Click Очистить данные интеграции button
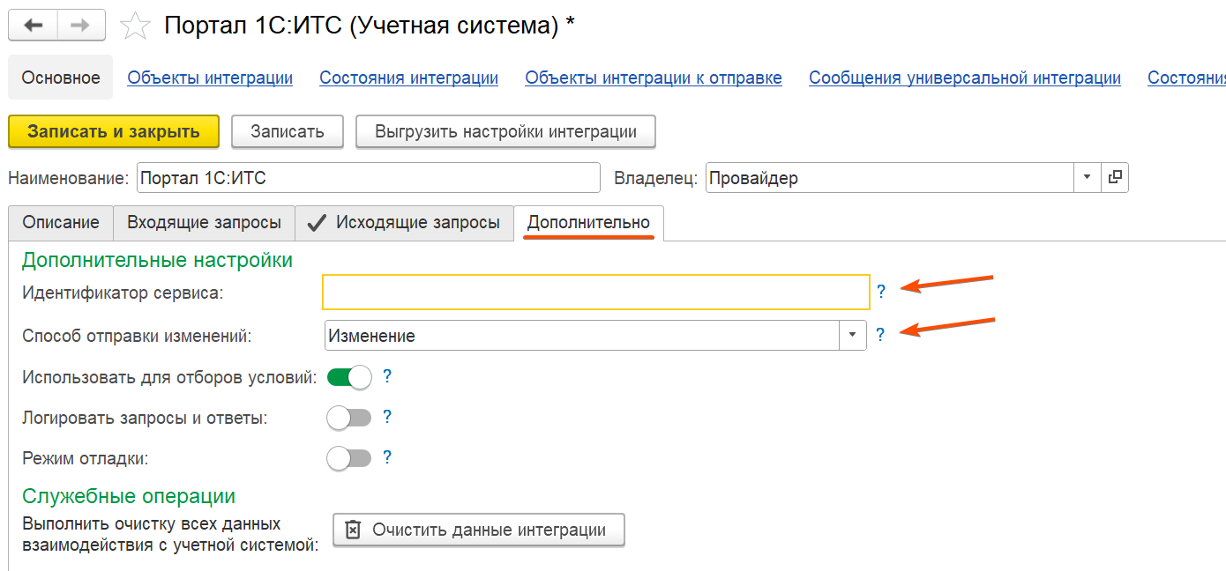This screenshot has height=571, width=1226. pos(478,530)
